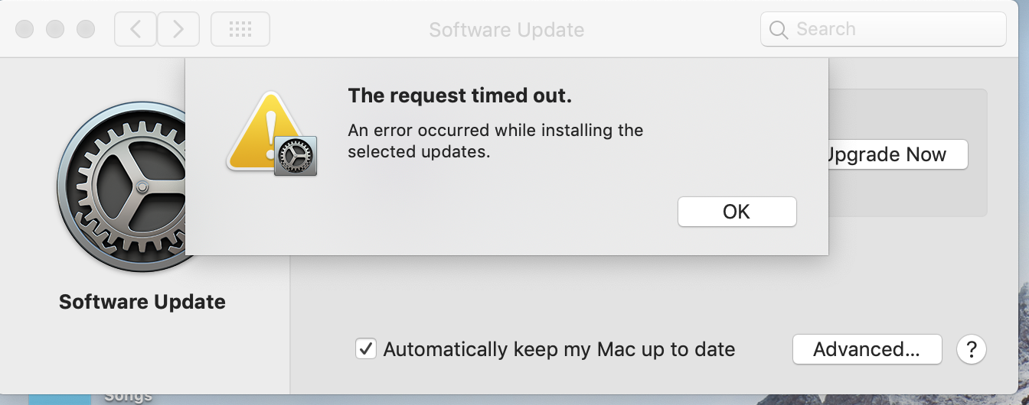Click "The request timed out." heading
Screen dimensions: 1029x405
[459, 96]
